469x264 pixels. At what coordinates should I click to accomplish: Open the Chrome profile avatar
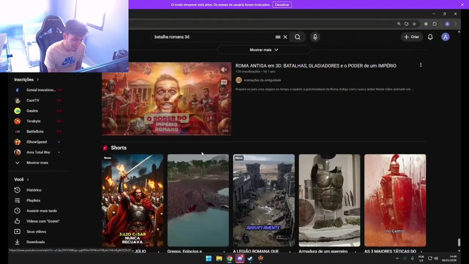pyautogui.click(x=447, y=24)
